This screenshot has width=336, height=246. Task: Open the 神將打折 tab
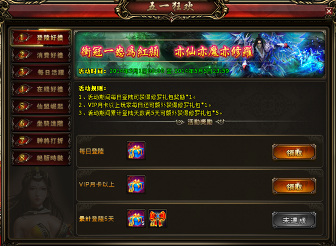coord(41,141)
